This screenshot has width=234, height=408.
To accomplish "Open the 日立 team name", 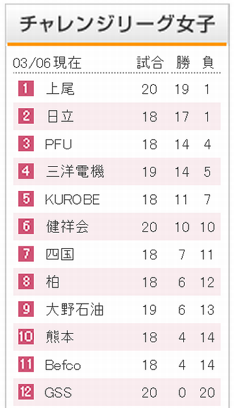I will (60, 117).
